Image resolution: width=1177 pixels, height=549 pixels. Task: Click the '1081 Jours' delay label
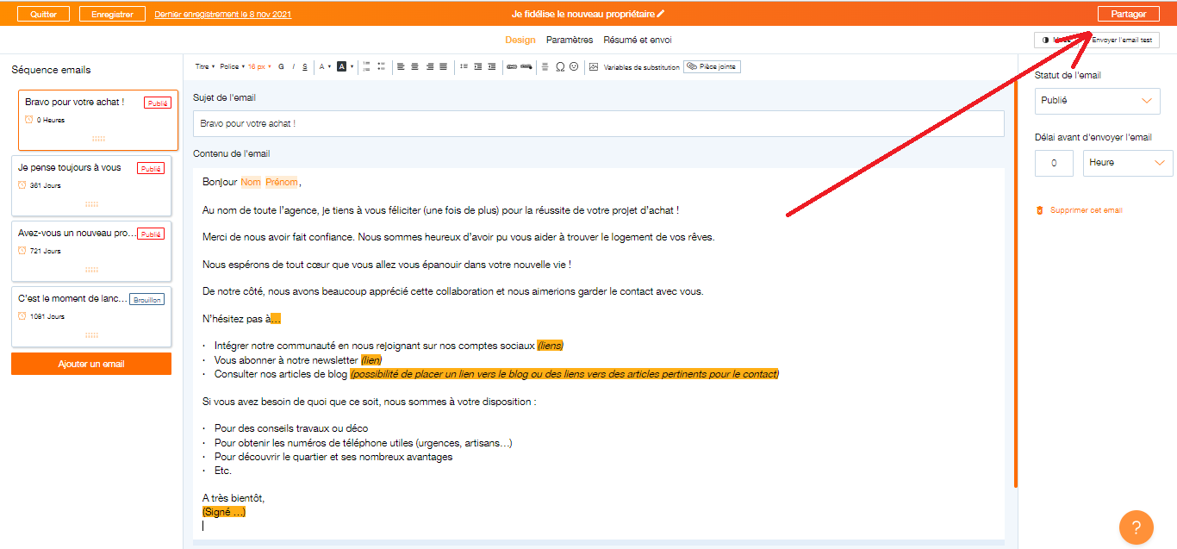coord(47,316)
